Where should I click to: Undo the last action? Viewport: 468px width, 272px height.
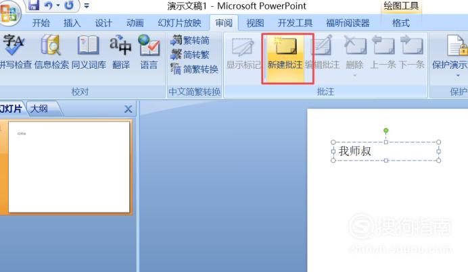pos(48,5)
